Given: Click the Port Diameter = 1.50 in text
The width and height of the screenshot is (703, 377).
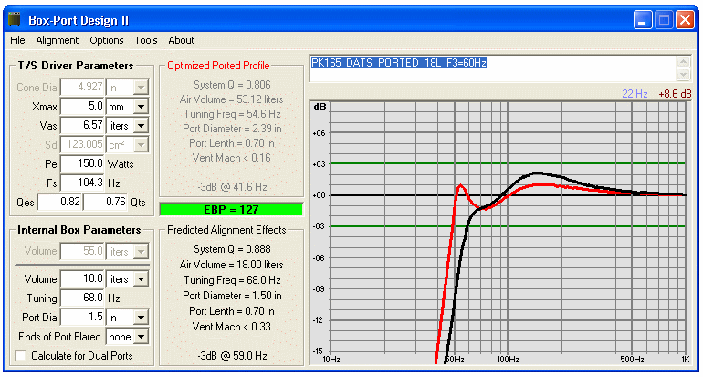Looking at the screenshot, I should pos(232,296).
